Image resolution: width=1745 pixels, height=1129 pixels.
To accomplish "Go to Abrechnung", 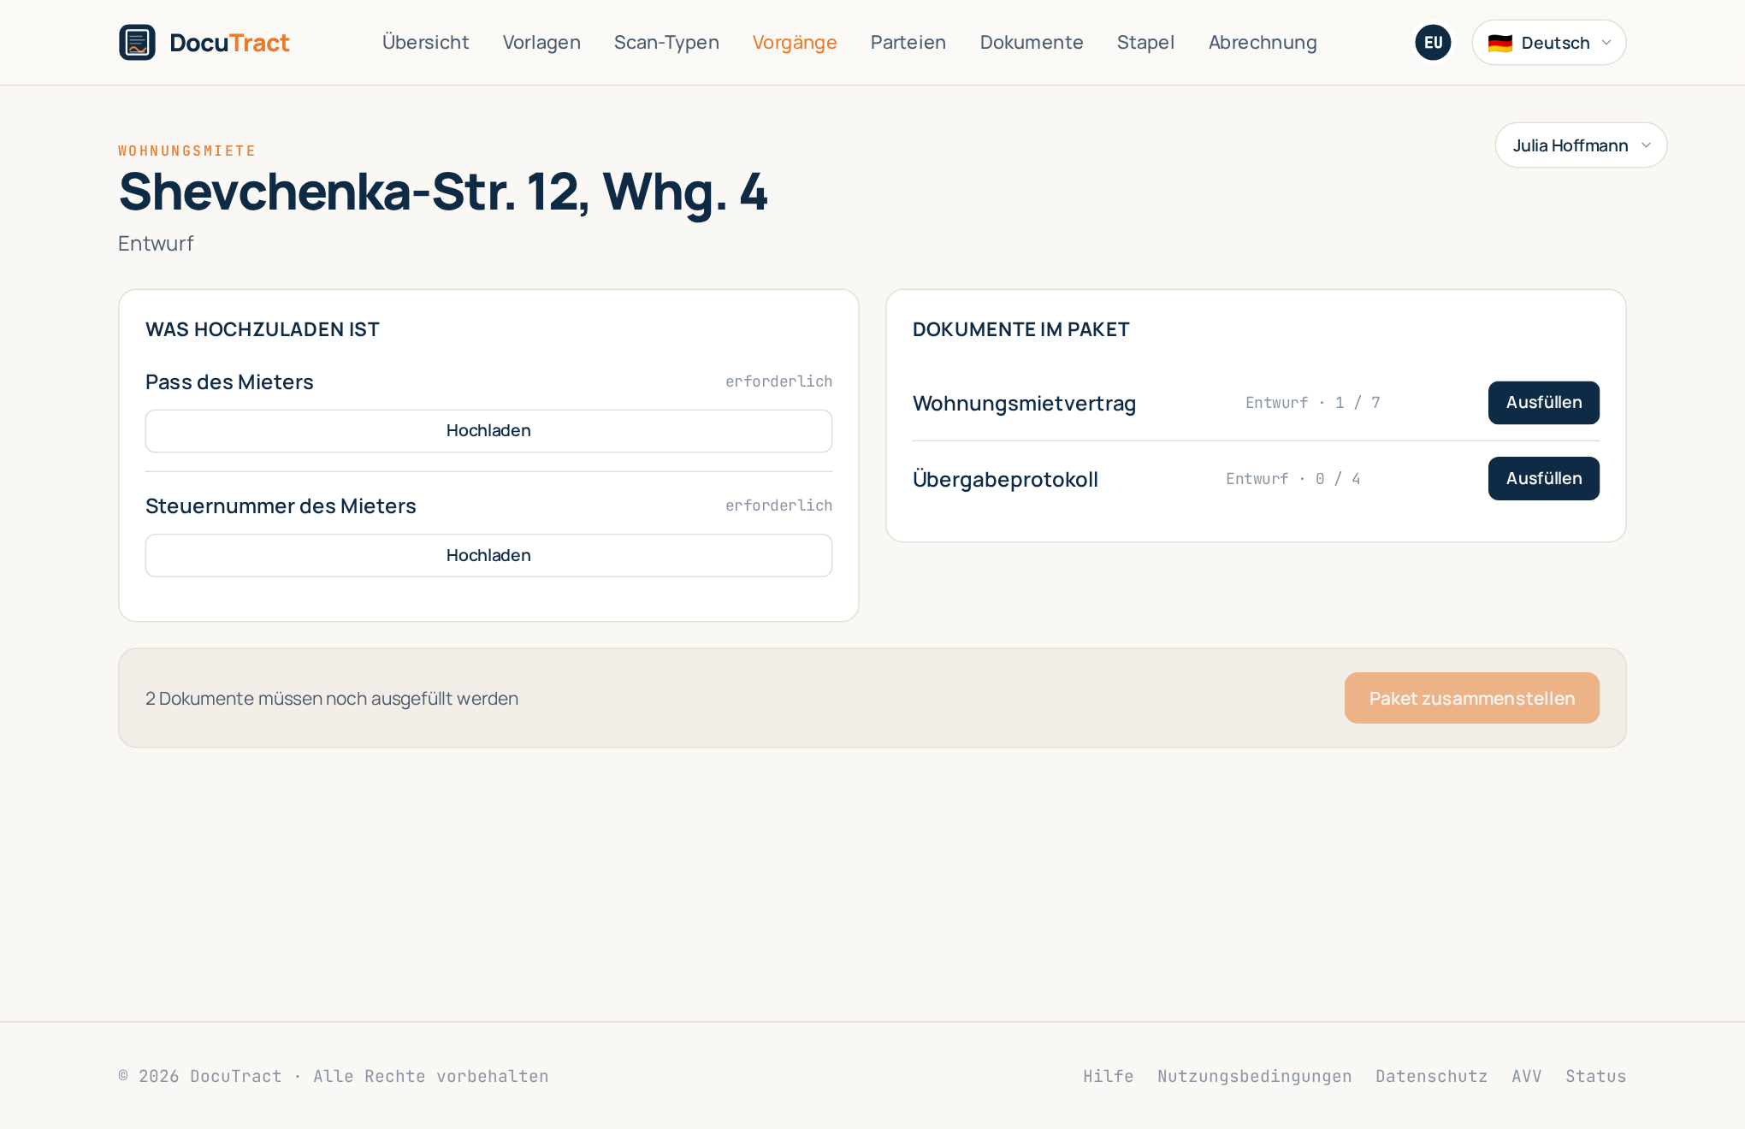I will [1263, 42].
